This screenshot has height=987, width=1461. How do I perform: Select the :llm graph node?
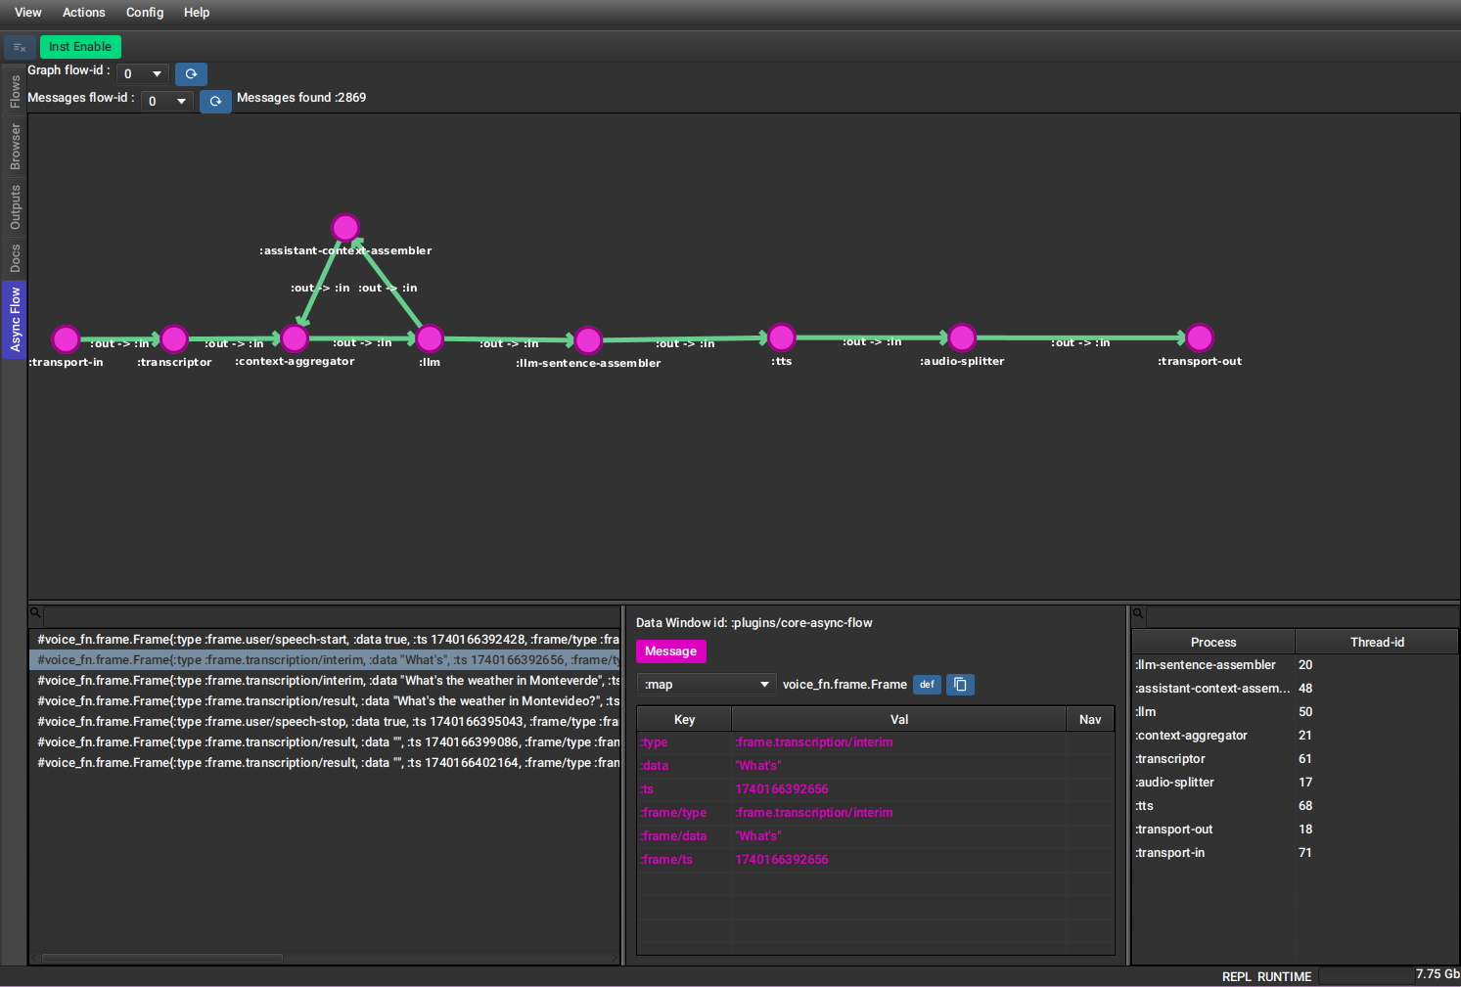point(430,338)
